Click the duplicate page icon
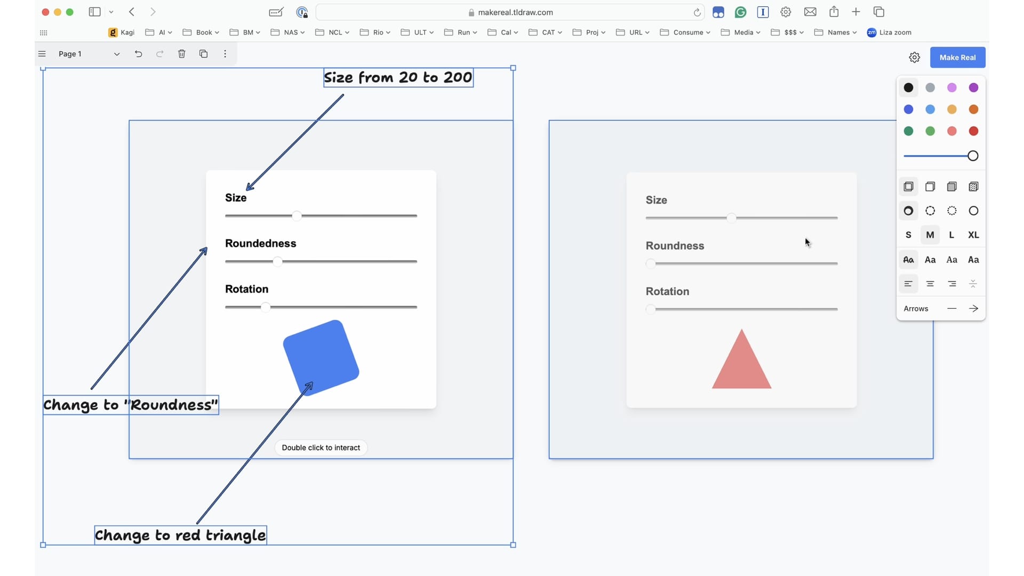 (x=203, y=54)
